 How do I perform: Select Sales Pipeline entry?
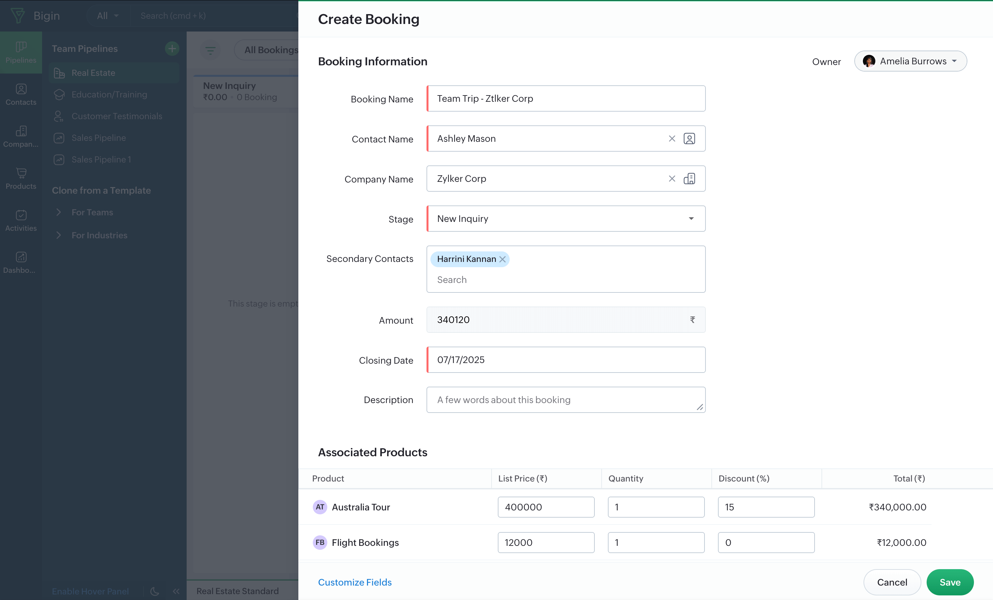pos(114,138)
